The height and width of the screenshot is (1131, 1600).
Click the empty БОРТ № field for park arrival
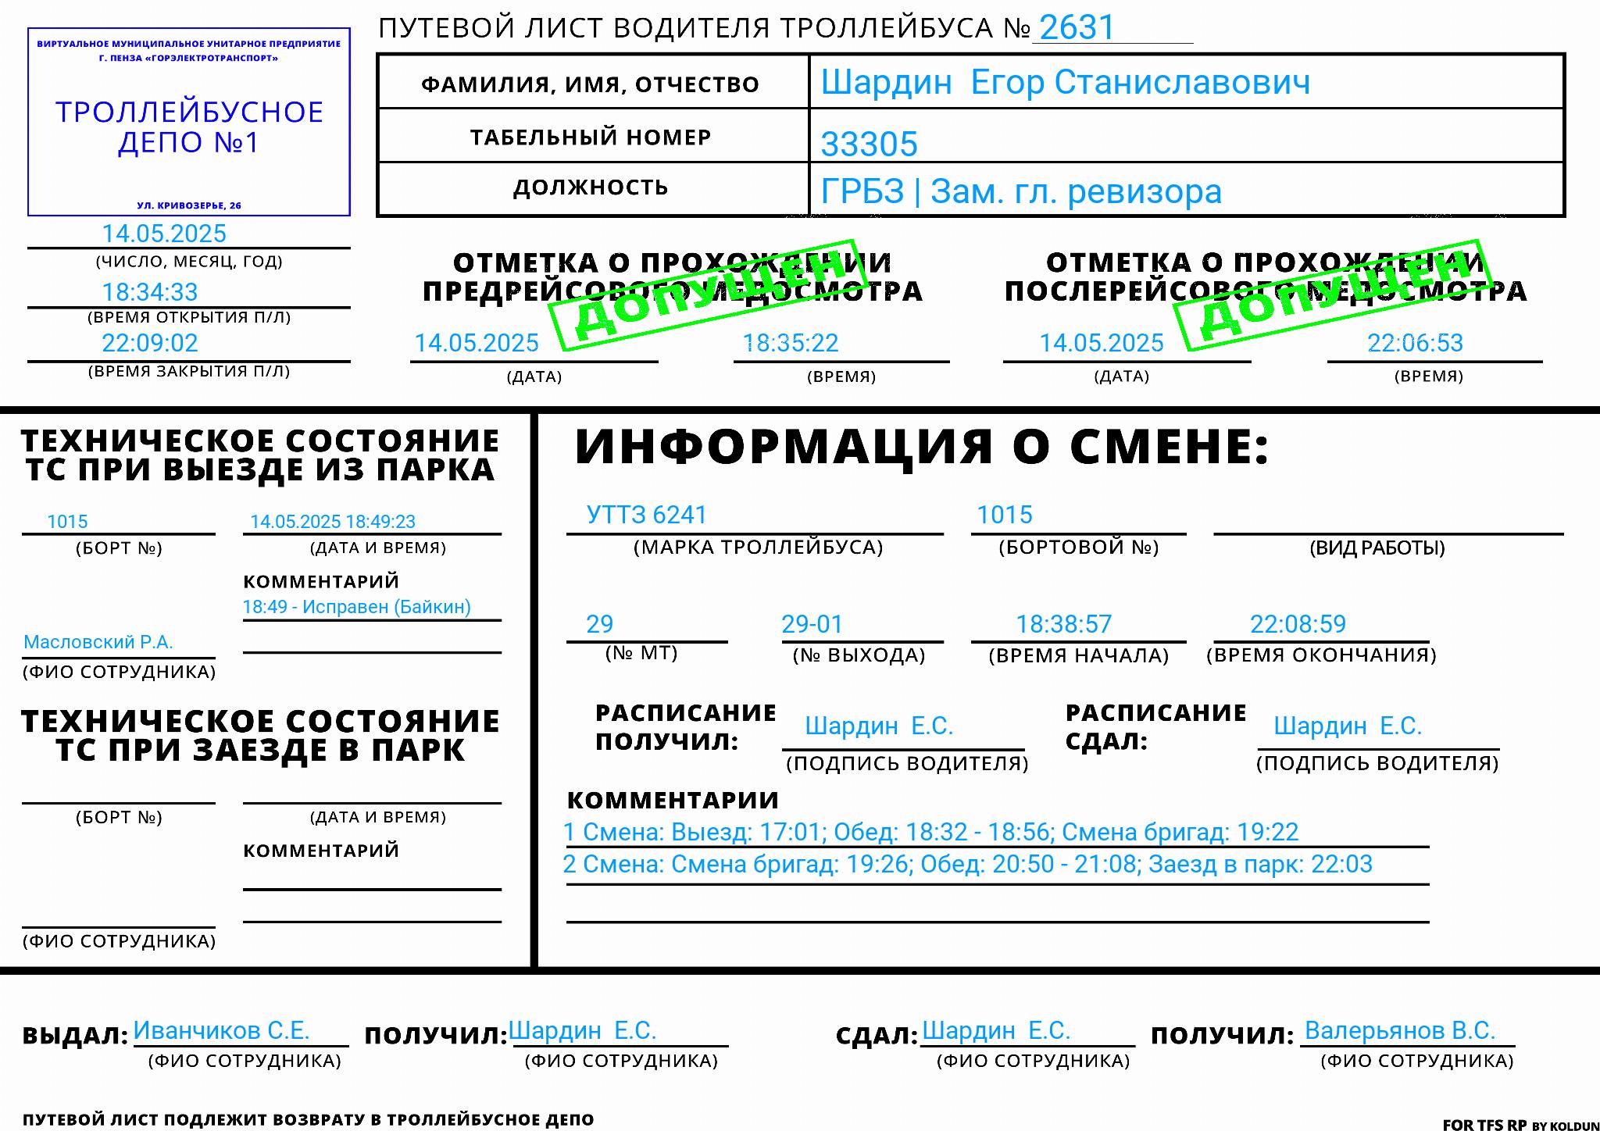pos(119,787)
